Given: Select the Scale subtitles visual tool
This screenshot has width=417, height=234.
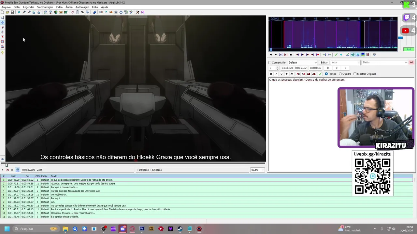Looking at the screenshot, I should [3, 37].
